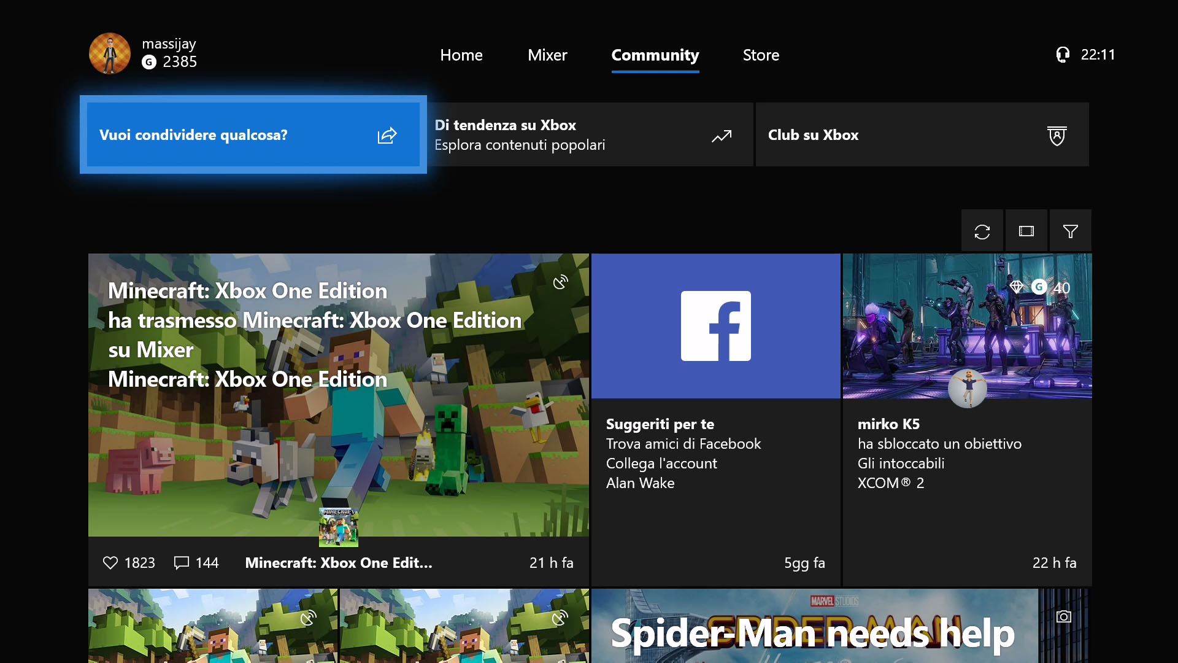
Task: Click the 1823 likes count
Action: [140, 563]
